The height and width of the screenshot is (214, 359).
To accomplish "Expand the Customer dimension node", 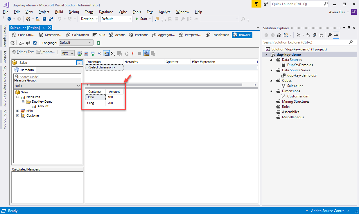I will (18, 115).
